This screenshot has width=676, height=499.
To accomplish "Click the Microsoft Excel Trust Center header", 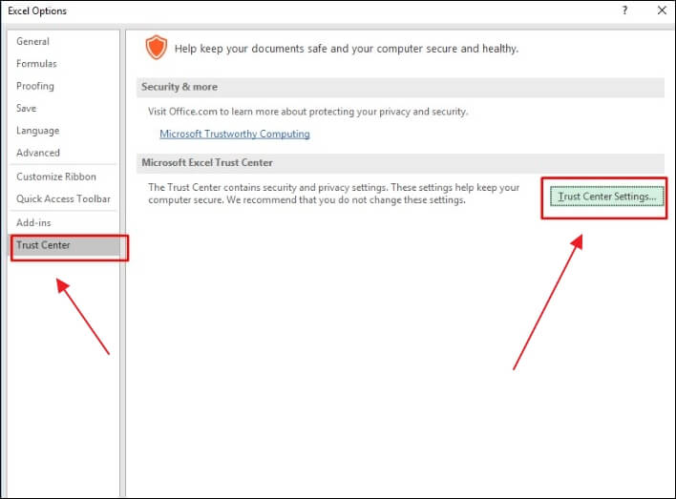I will coord(207,162).
